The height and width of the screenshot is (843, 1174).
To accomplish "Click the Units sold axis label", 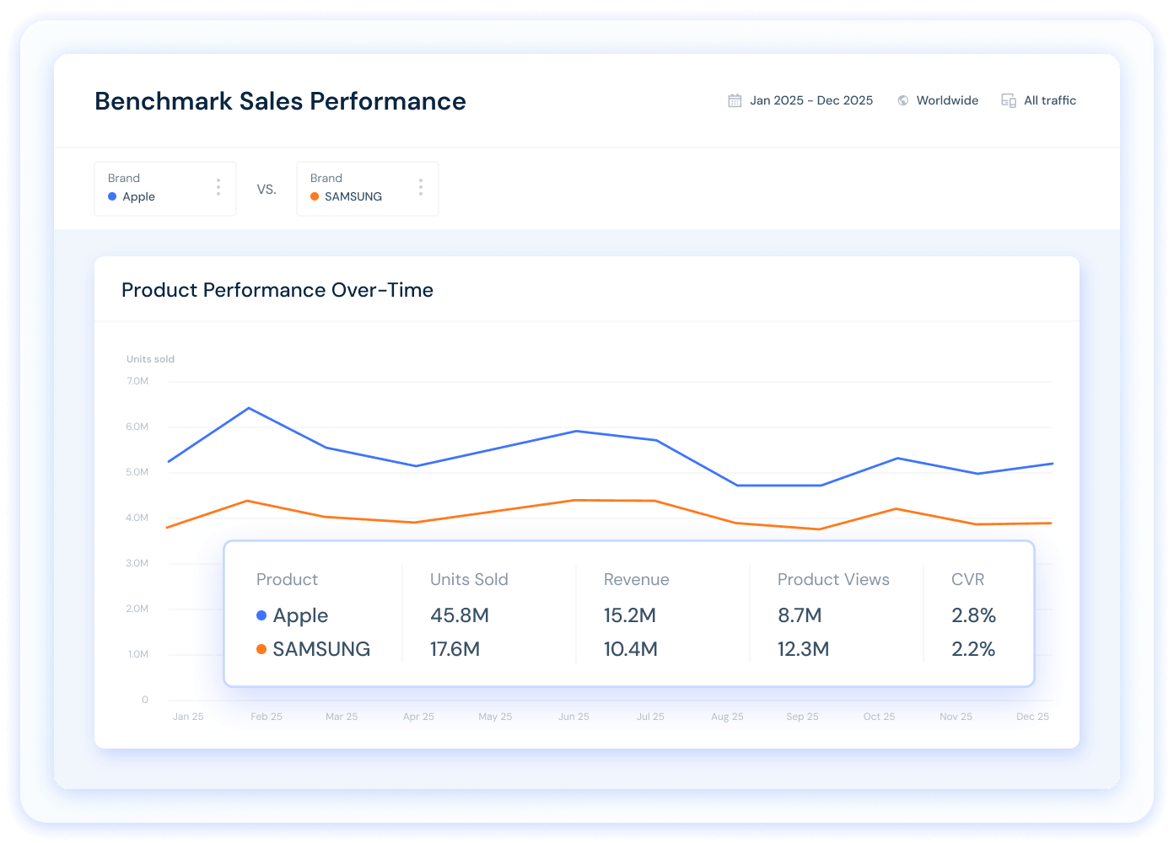I will (150, 359).
